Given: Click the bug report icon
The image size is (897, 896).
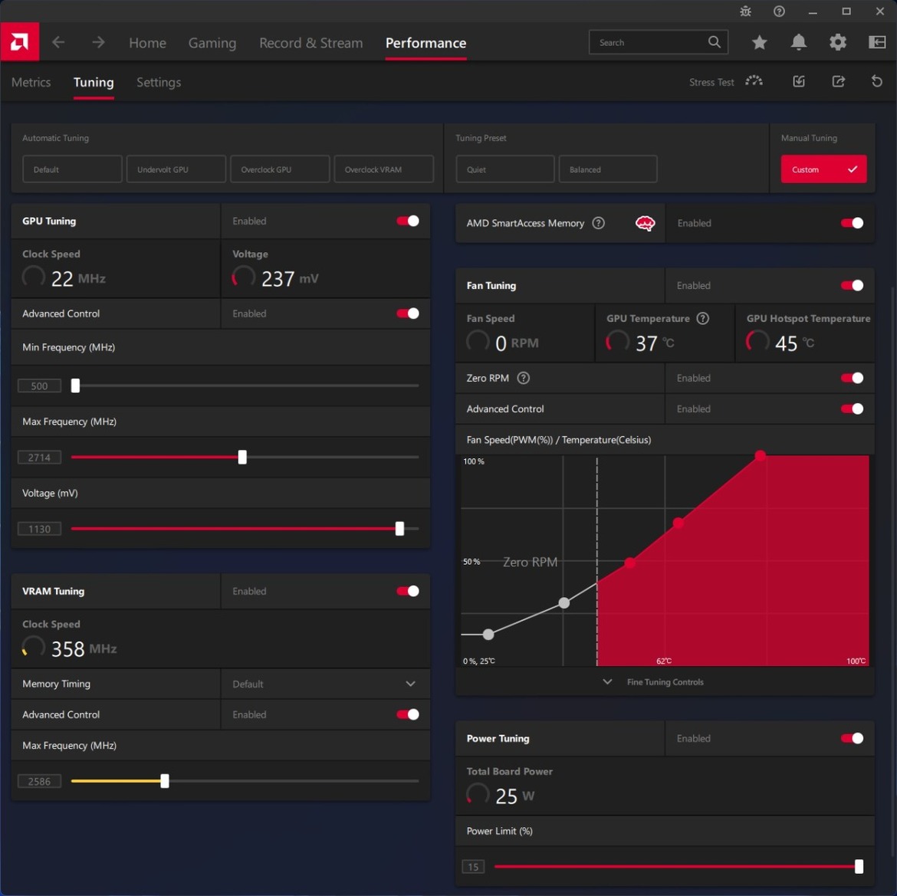Looking at the screenshot, I should [745, 11].
